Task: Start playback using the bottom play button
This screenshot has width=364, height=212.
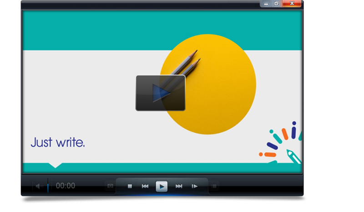Action: pos(162,186)
